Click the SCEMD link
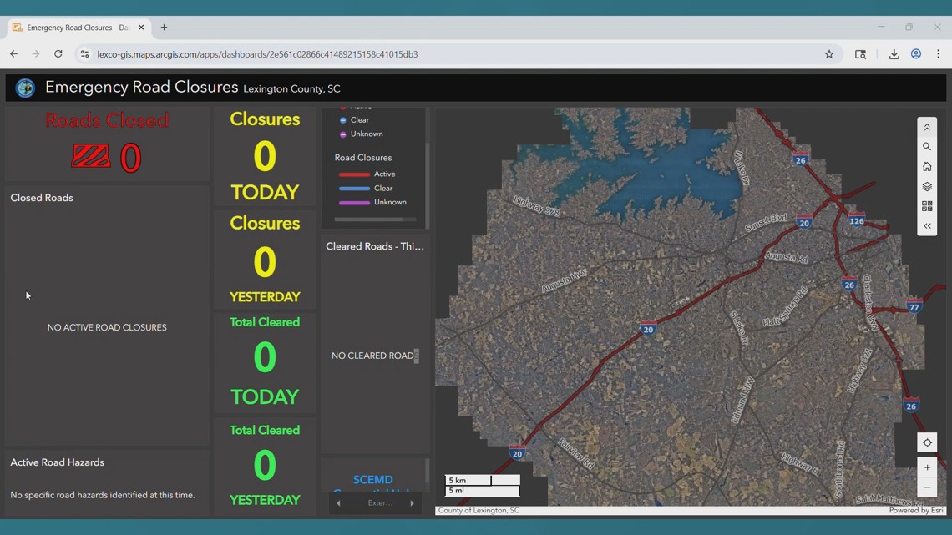Screen dimensions: 952x535 [x=372, y=480]
